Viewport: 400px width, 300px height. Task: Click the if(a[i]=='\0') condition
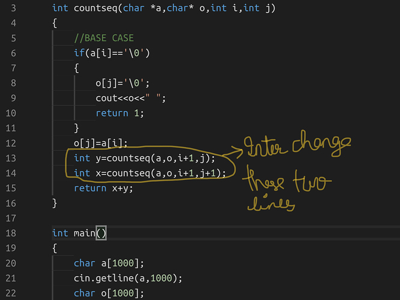coord(112,53)
